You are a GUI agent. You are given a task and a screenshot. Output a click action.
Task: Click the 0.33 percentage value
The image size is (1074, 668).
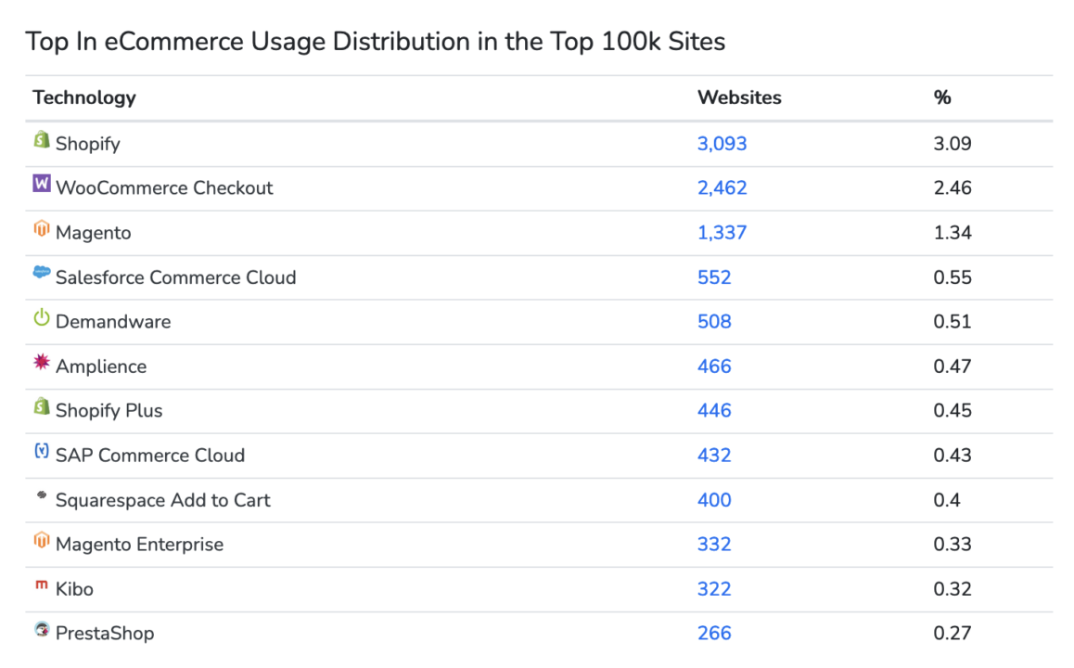coord(953,544)
